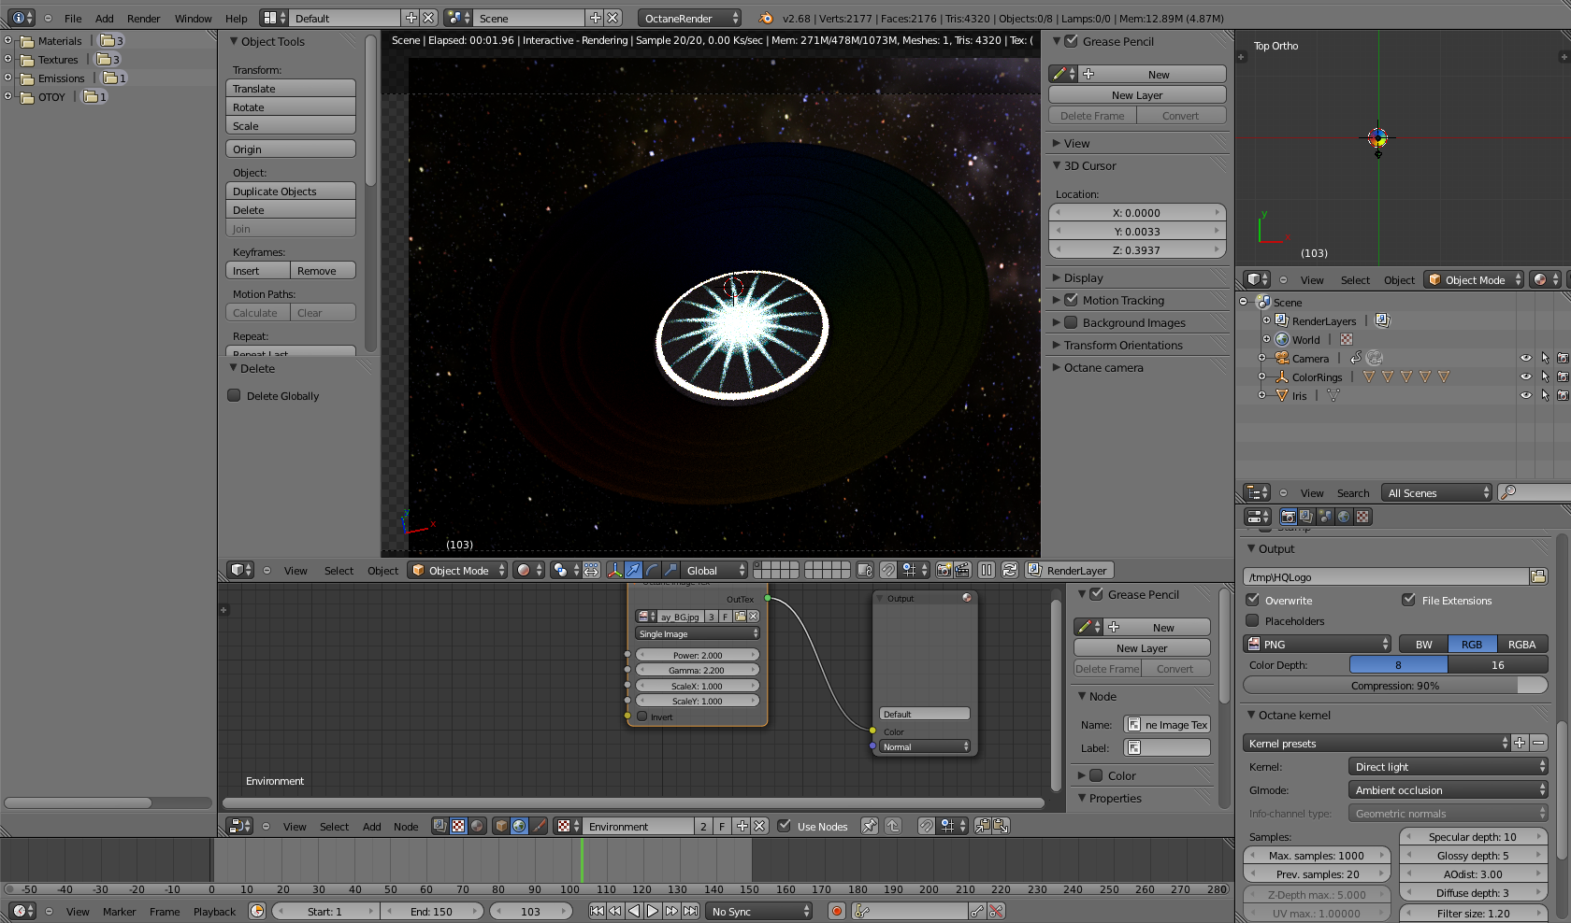1571x923 pixels.
Task: Pin the node tree with pushpin icon
Action: coord(870,826)
